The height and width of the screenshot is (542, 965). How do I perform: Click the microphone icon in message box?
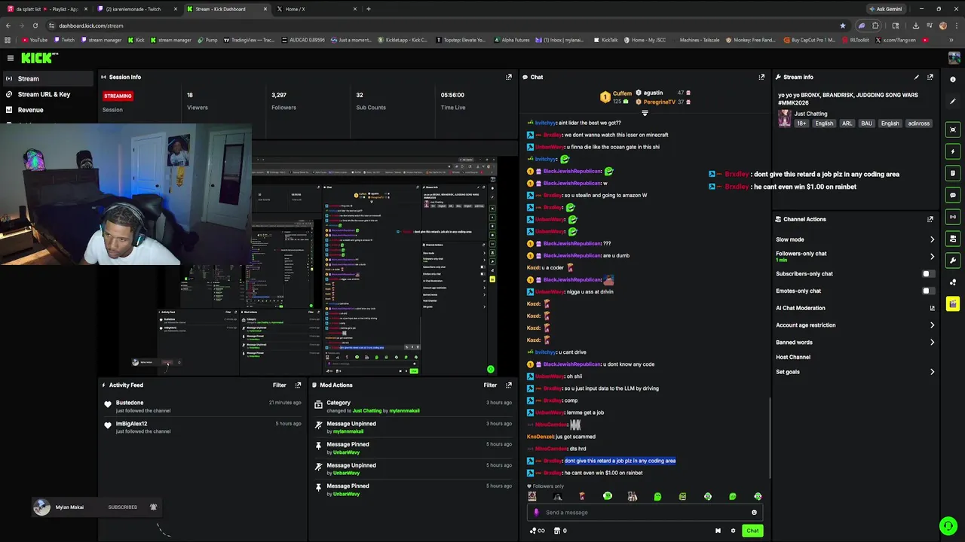point(536,513)
